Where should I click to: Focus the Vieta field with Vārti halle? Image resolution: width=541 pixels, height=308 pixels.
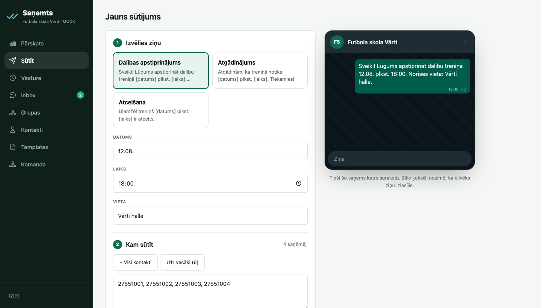pos(210,216)
